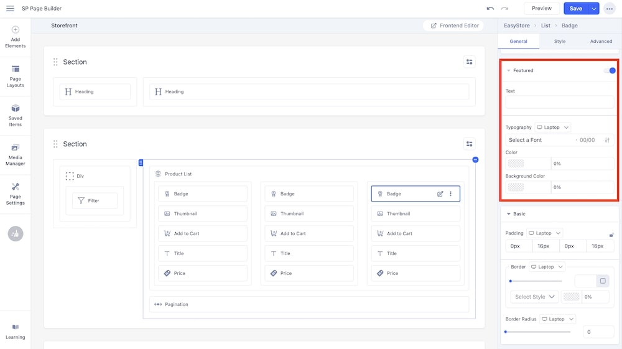
Task: Toggle the padding link lock icon
Action: [611, 235]
